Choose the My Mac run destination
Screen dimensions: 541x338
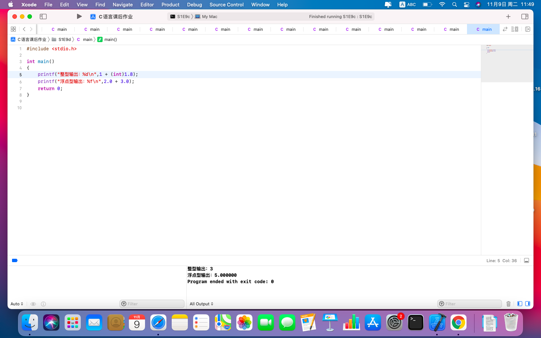(x=206, y=17)
